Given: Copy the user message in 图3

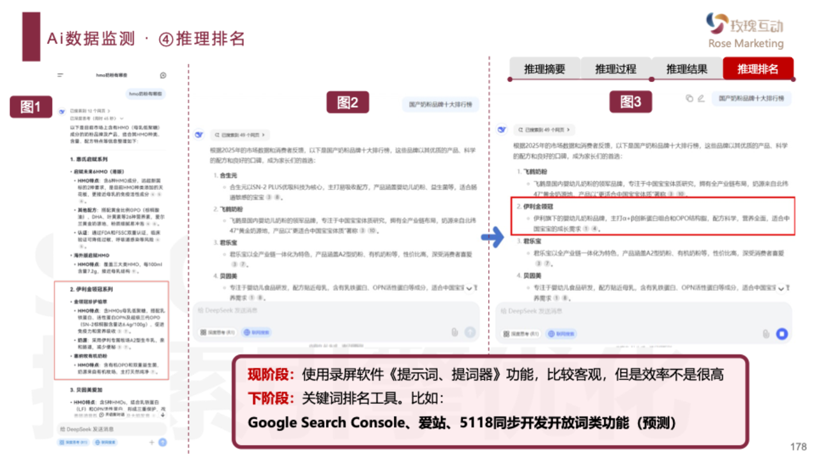Looking at the screenshot, I should (x=689, y=98).
